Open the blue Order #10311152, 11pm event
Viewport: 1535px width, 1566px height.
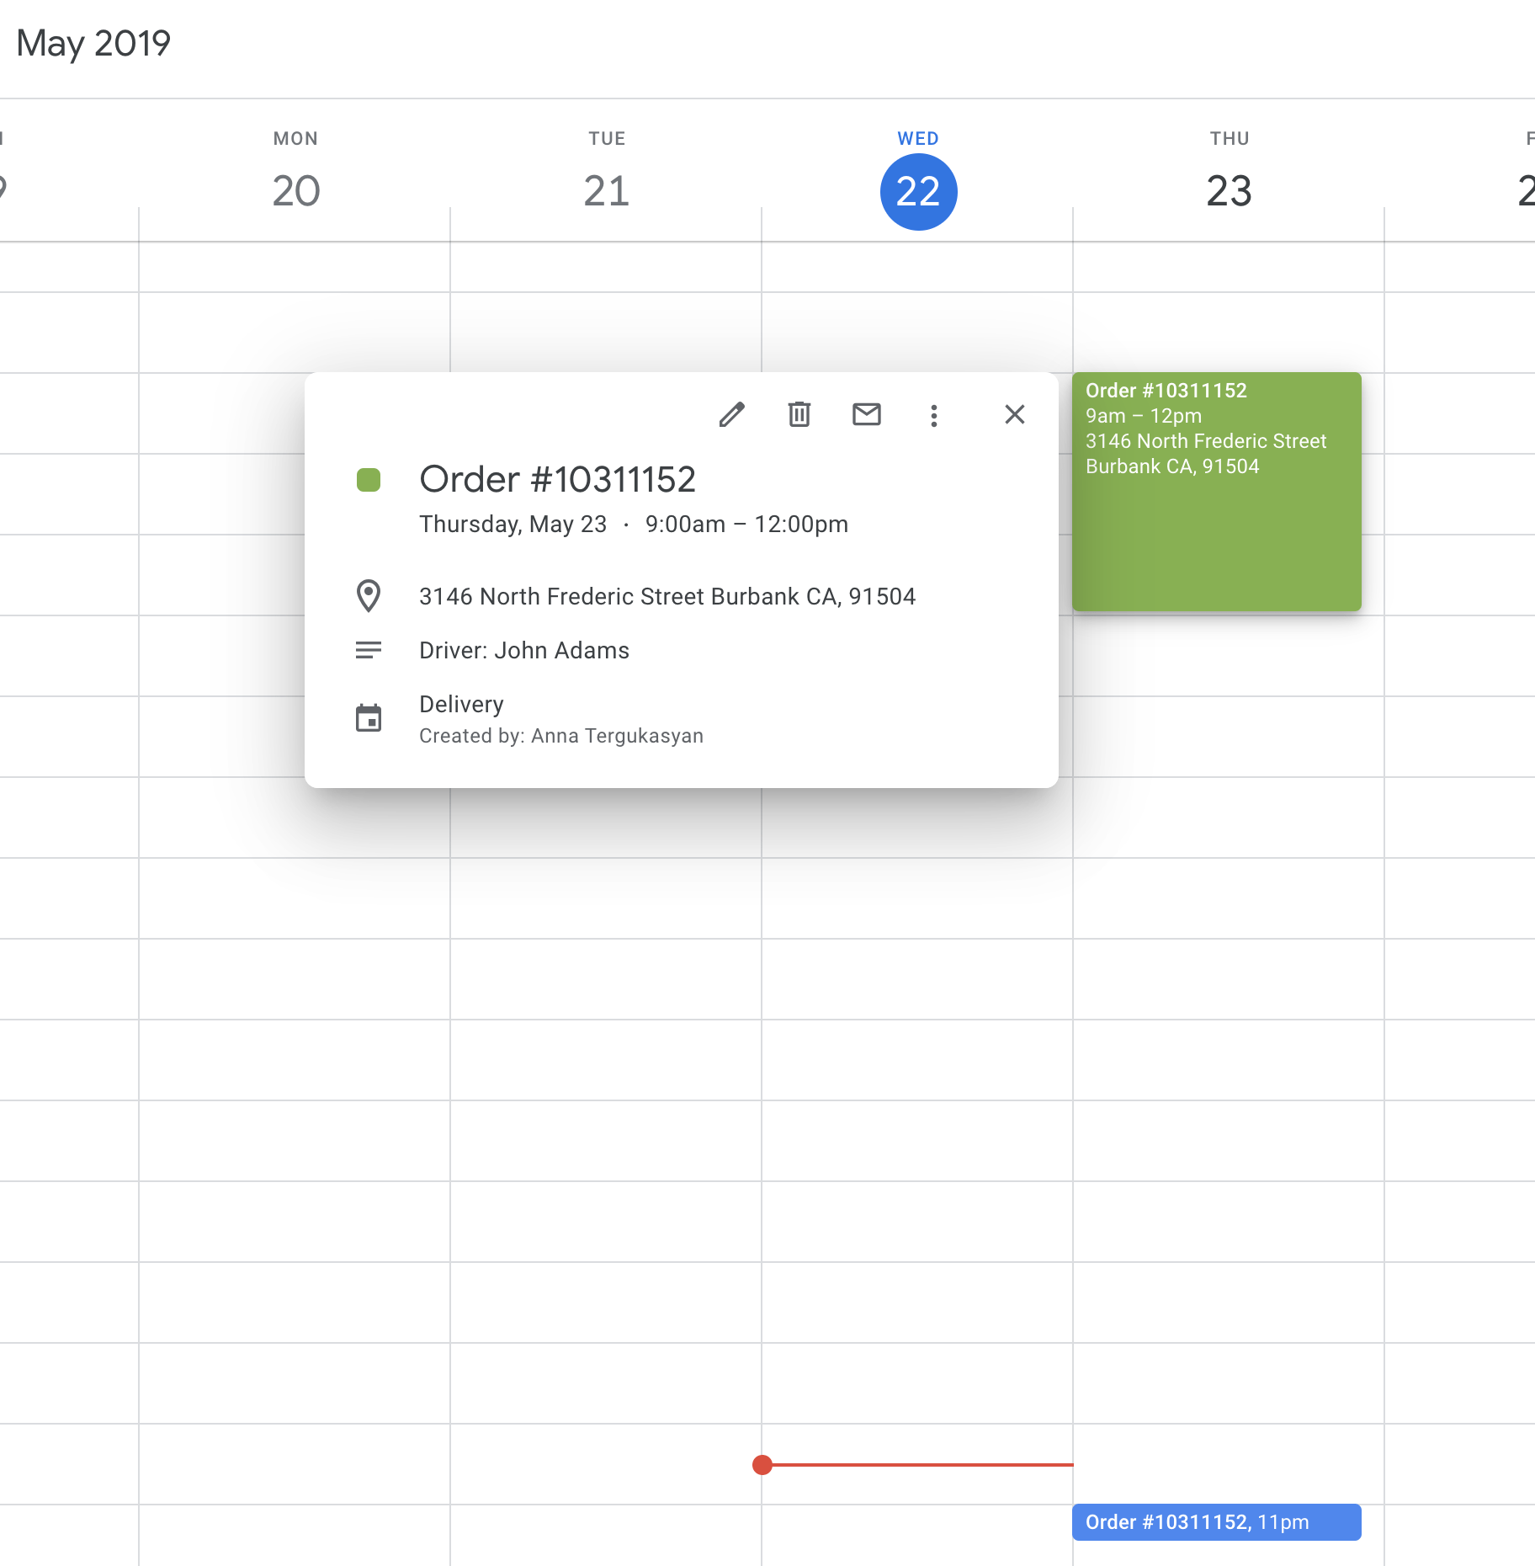1217,1522
